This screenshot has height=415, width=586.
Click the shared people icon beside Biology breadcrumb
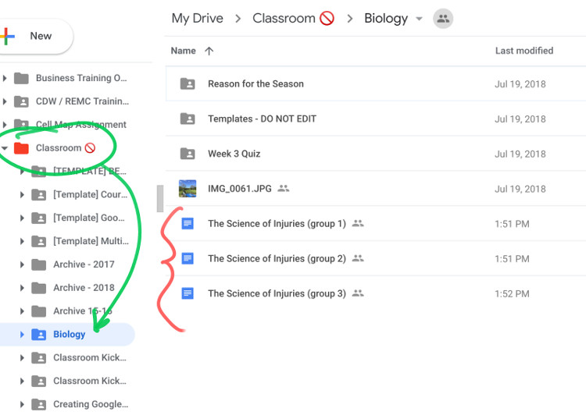[443, 19]
